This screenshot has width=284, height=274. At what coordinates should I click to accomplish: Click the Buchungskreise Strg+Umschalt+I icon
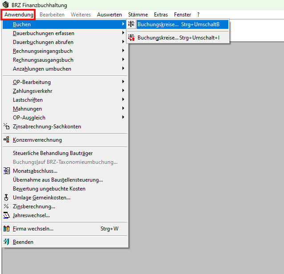131,38
